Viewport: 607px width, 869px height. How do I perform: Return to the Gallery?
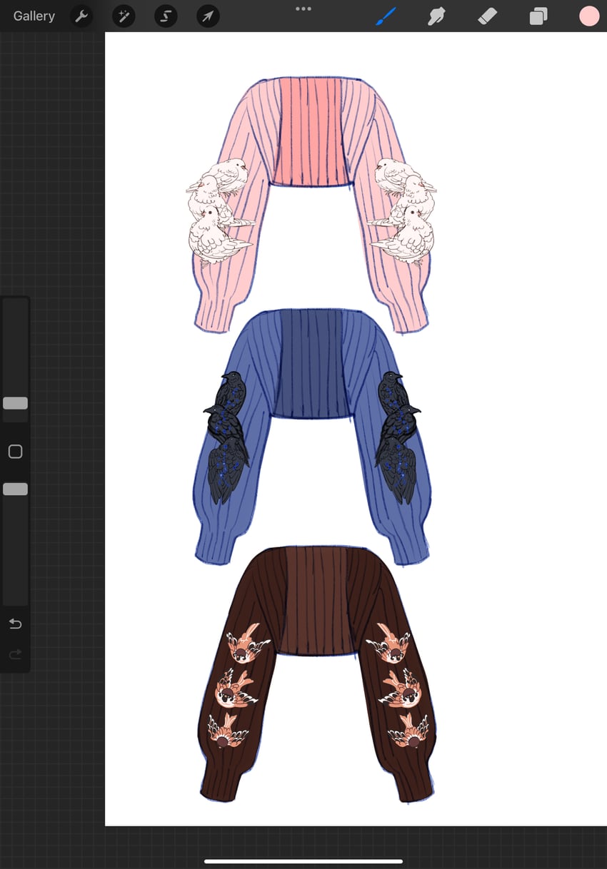pos(34,16)
